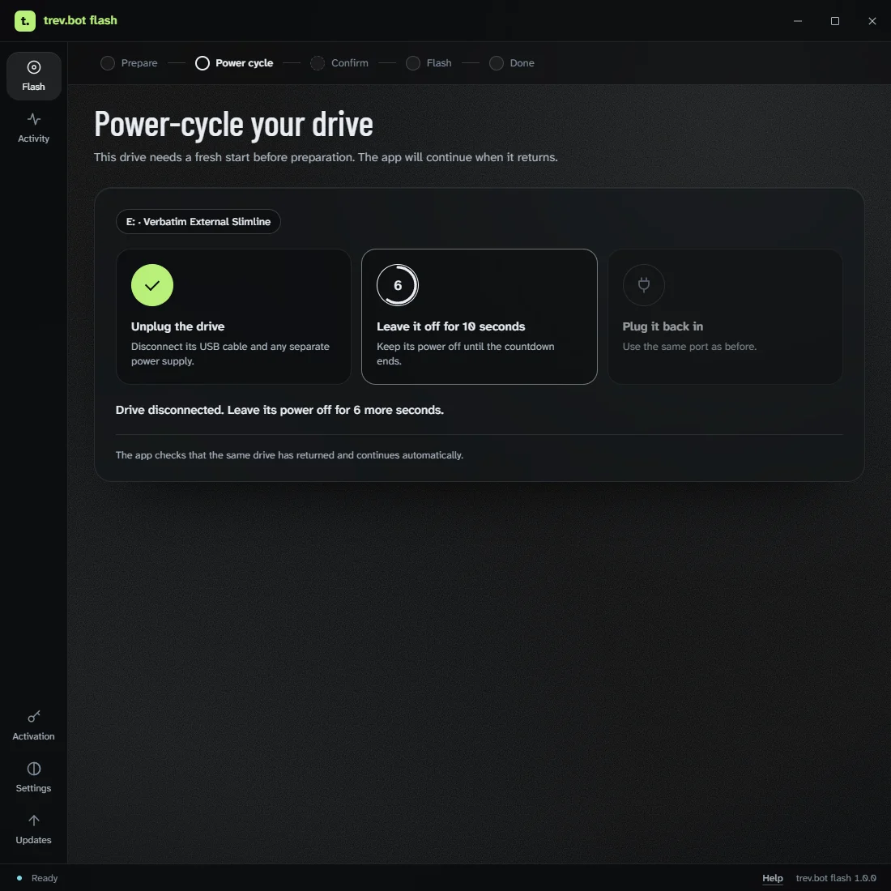Viewport: 891px width, 891px height.
Task: Click "Use the same port as before." text
Action: tap(689, 347)
